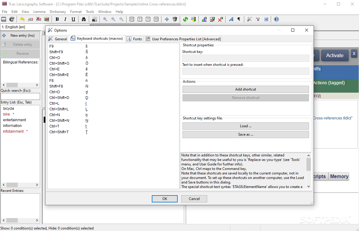
Task: Select the Shift+F9 shortcut row
Action: [x=113, y=52]
